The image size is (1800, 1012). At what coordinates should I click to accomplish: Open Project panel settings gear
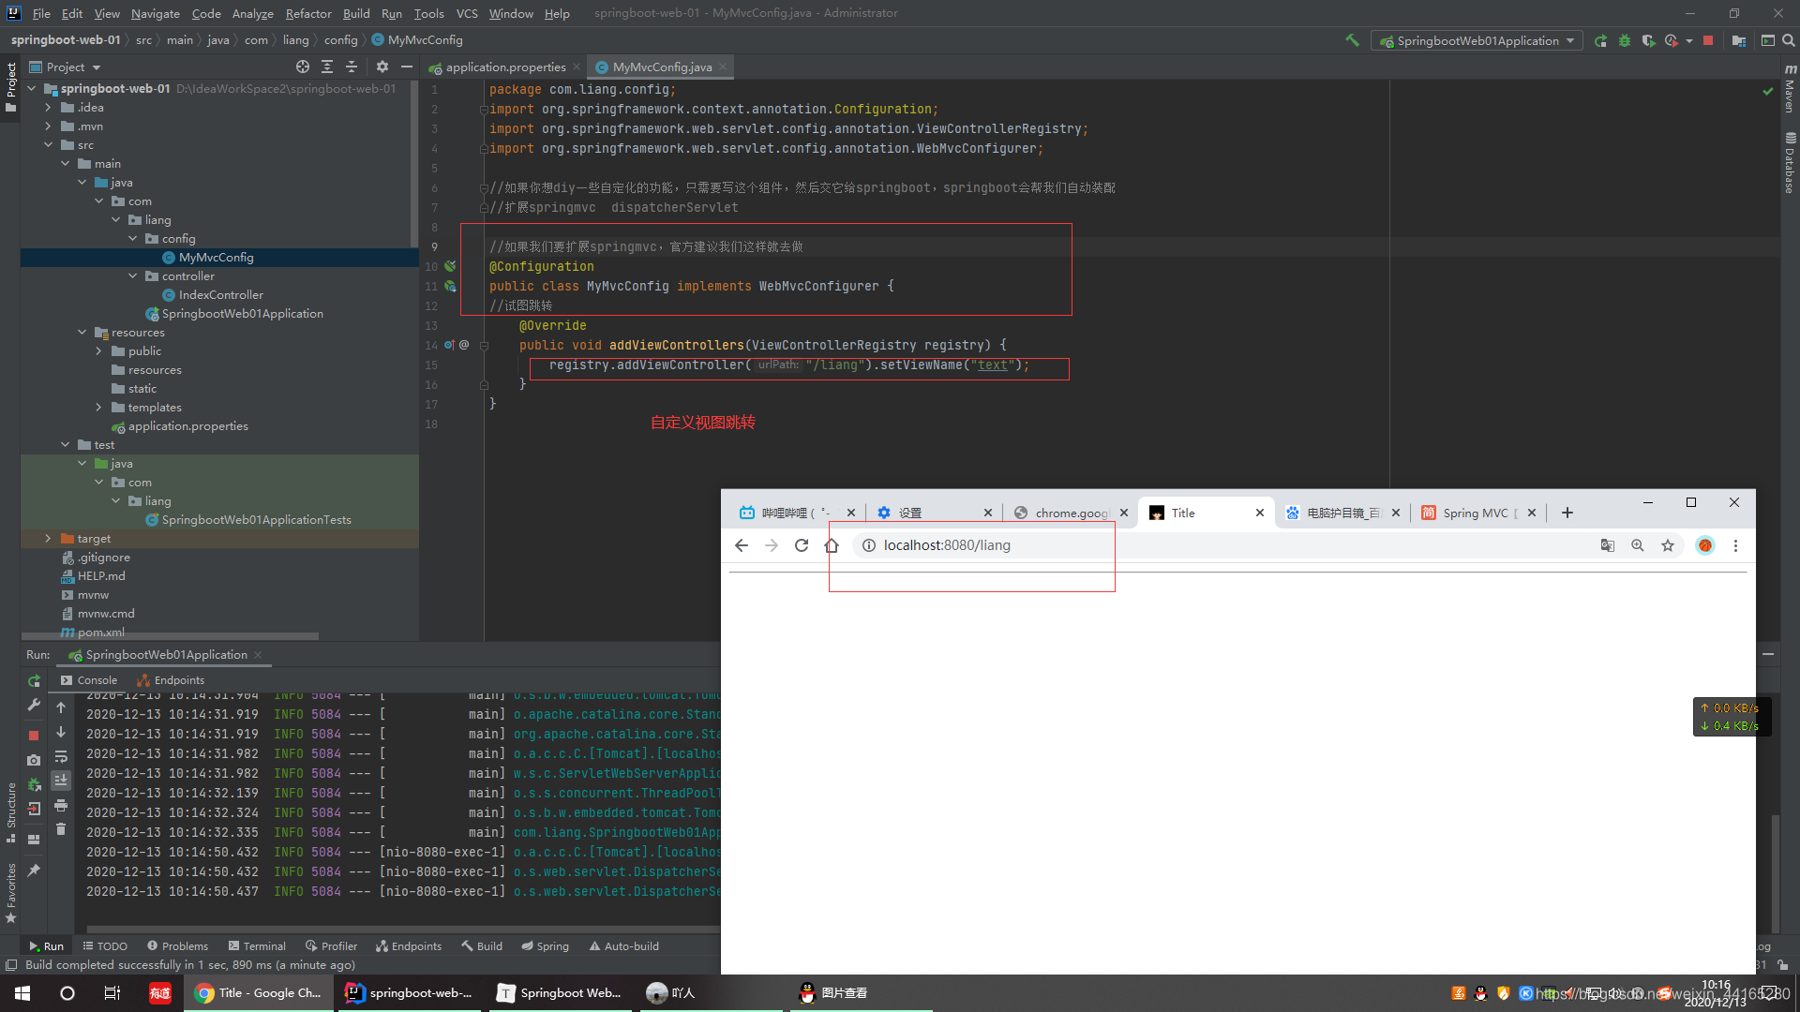coord(382,67)
